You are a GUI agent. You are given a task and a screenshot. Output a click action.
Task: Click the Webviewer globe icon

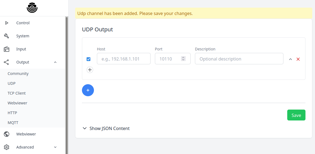click(7, 134)
